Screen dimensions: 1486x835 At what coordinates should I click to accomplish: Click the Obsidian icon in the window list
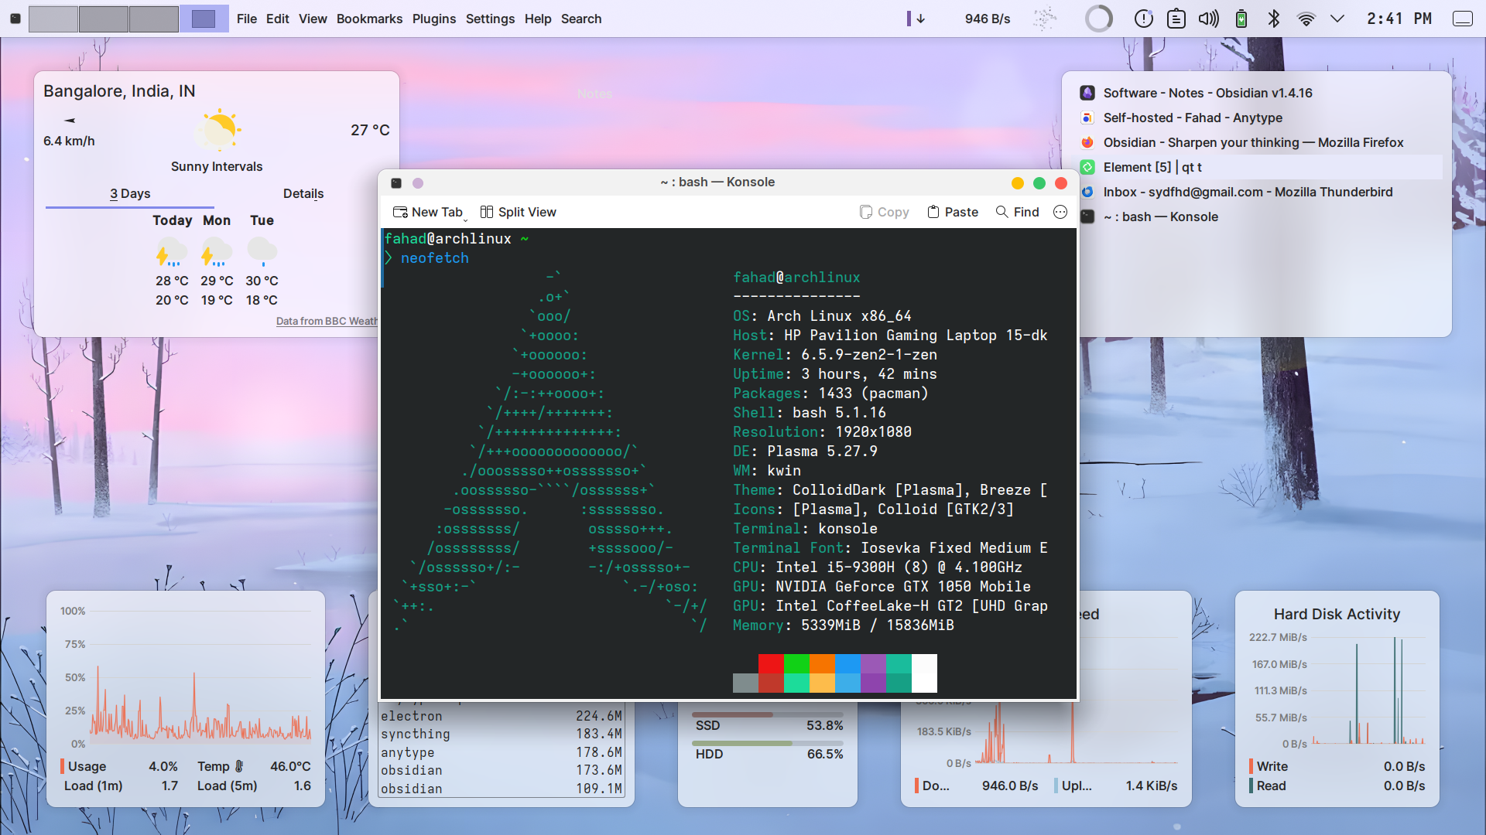(x=1087, y=93)
